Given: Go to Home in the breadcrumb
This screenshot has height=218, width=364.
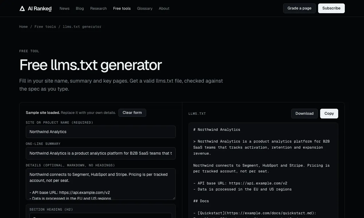Looking at the screenshot, I should click(x=24, y=27).
